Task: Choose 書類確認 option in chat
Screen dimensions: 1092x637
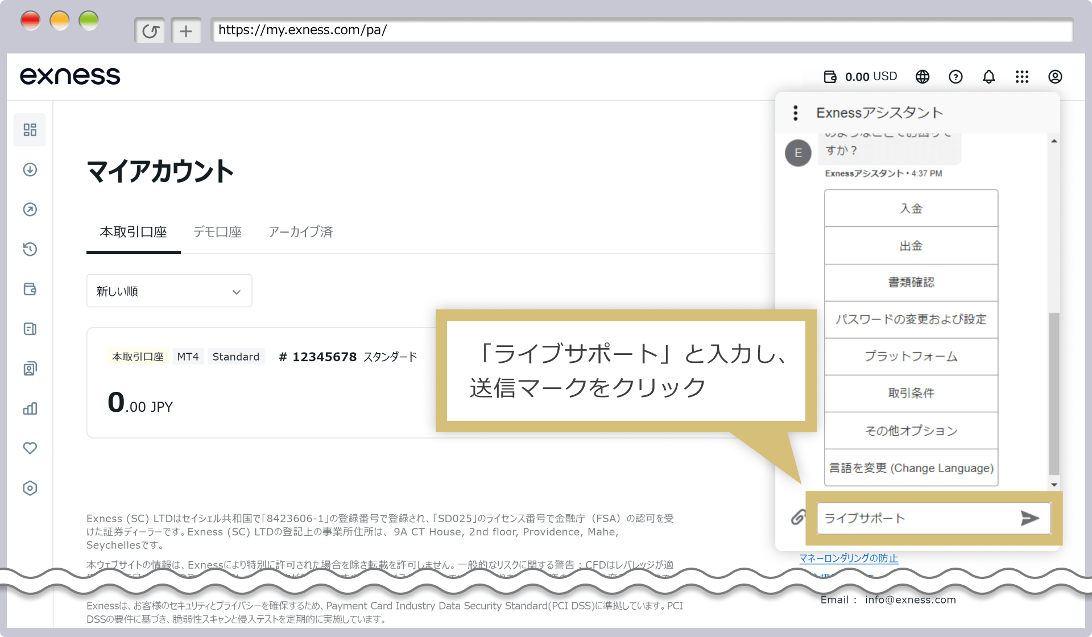Action: [x=911, y=283]
